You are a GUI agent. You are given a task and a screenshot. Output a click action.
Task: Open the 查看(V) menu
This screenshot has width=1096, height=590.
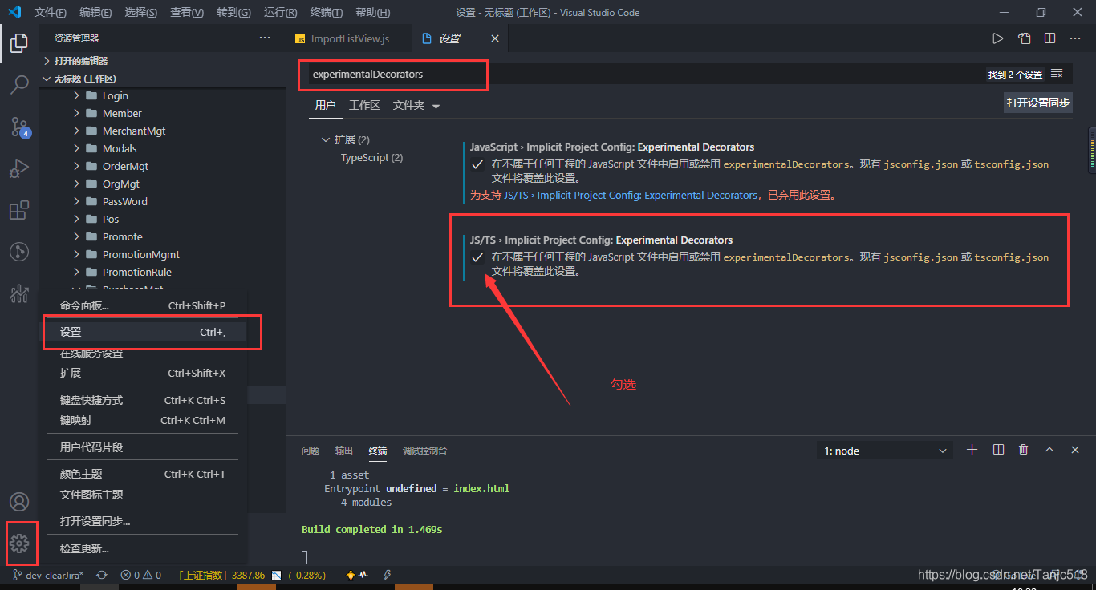pos(187,13)
